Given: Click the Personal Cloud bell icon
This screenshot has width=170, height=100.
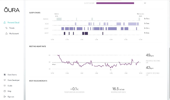Looking at the screenshot, I should pos(5,22).
